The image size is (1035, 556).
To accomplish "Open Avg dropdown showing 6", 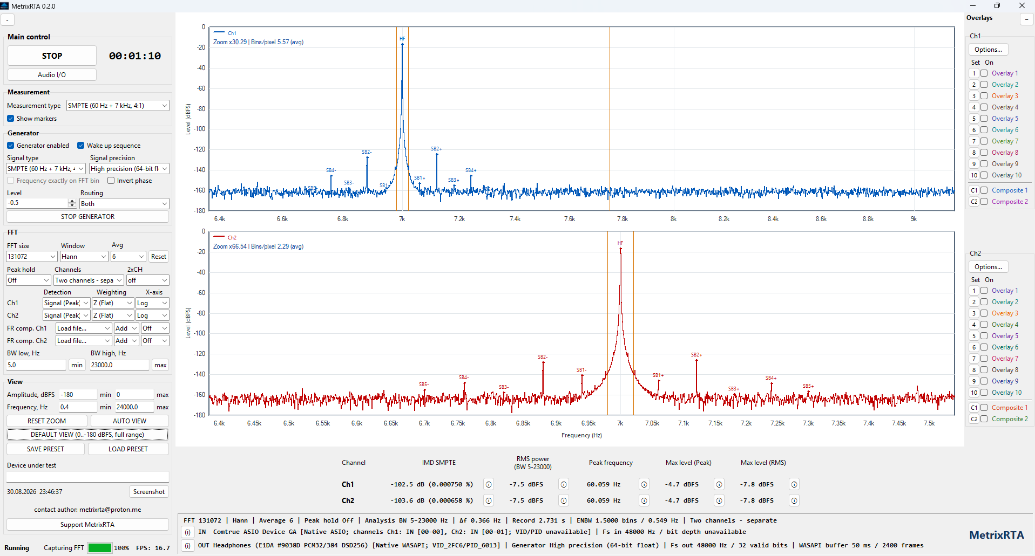I will [128, 257].
